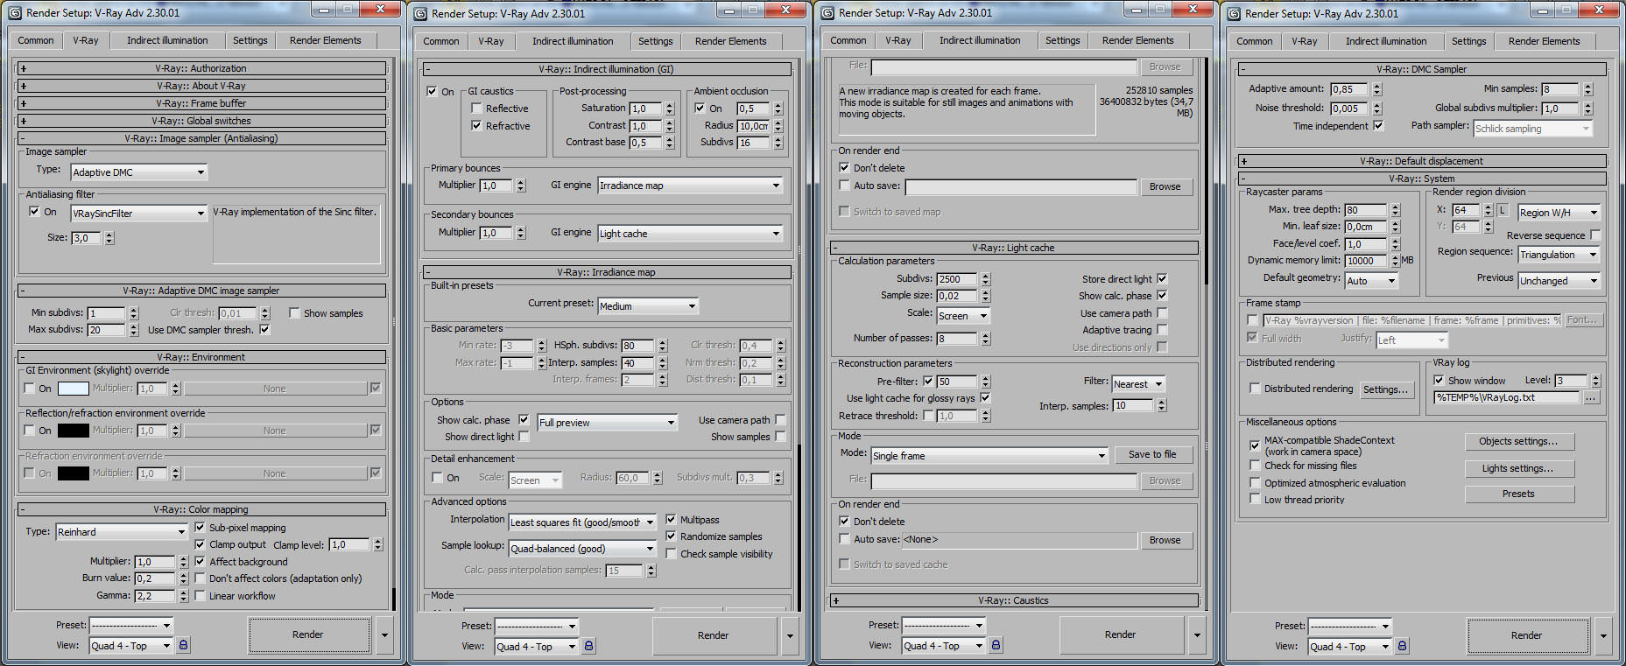1626x666 pixels.
Task: Open the Light cache Filter Nearest dropdown
Action: (x=1138, y=384)
